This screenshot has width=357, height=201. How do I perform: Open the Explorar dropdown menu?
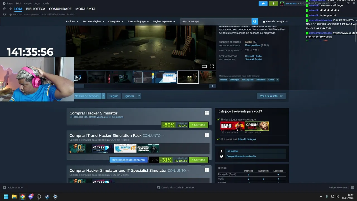72,21
